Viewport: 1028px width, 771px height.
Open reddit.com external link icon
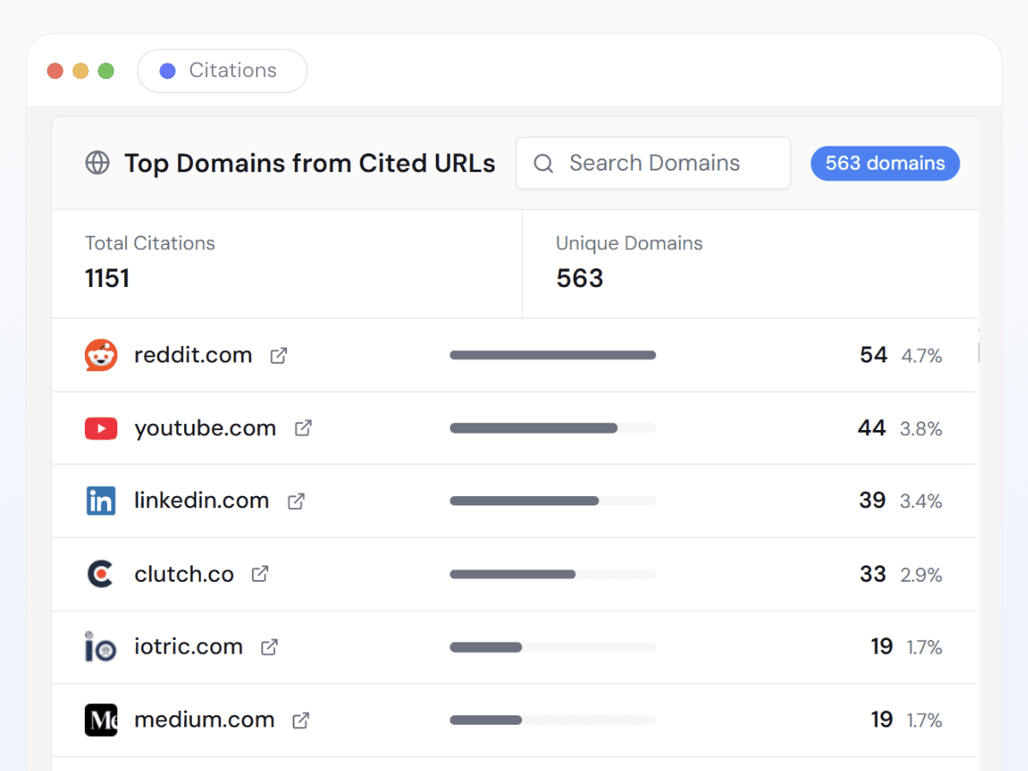pyautogui.click(x=278, y=356)
